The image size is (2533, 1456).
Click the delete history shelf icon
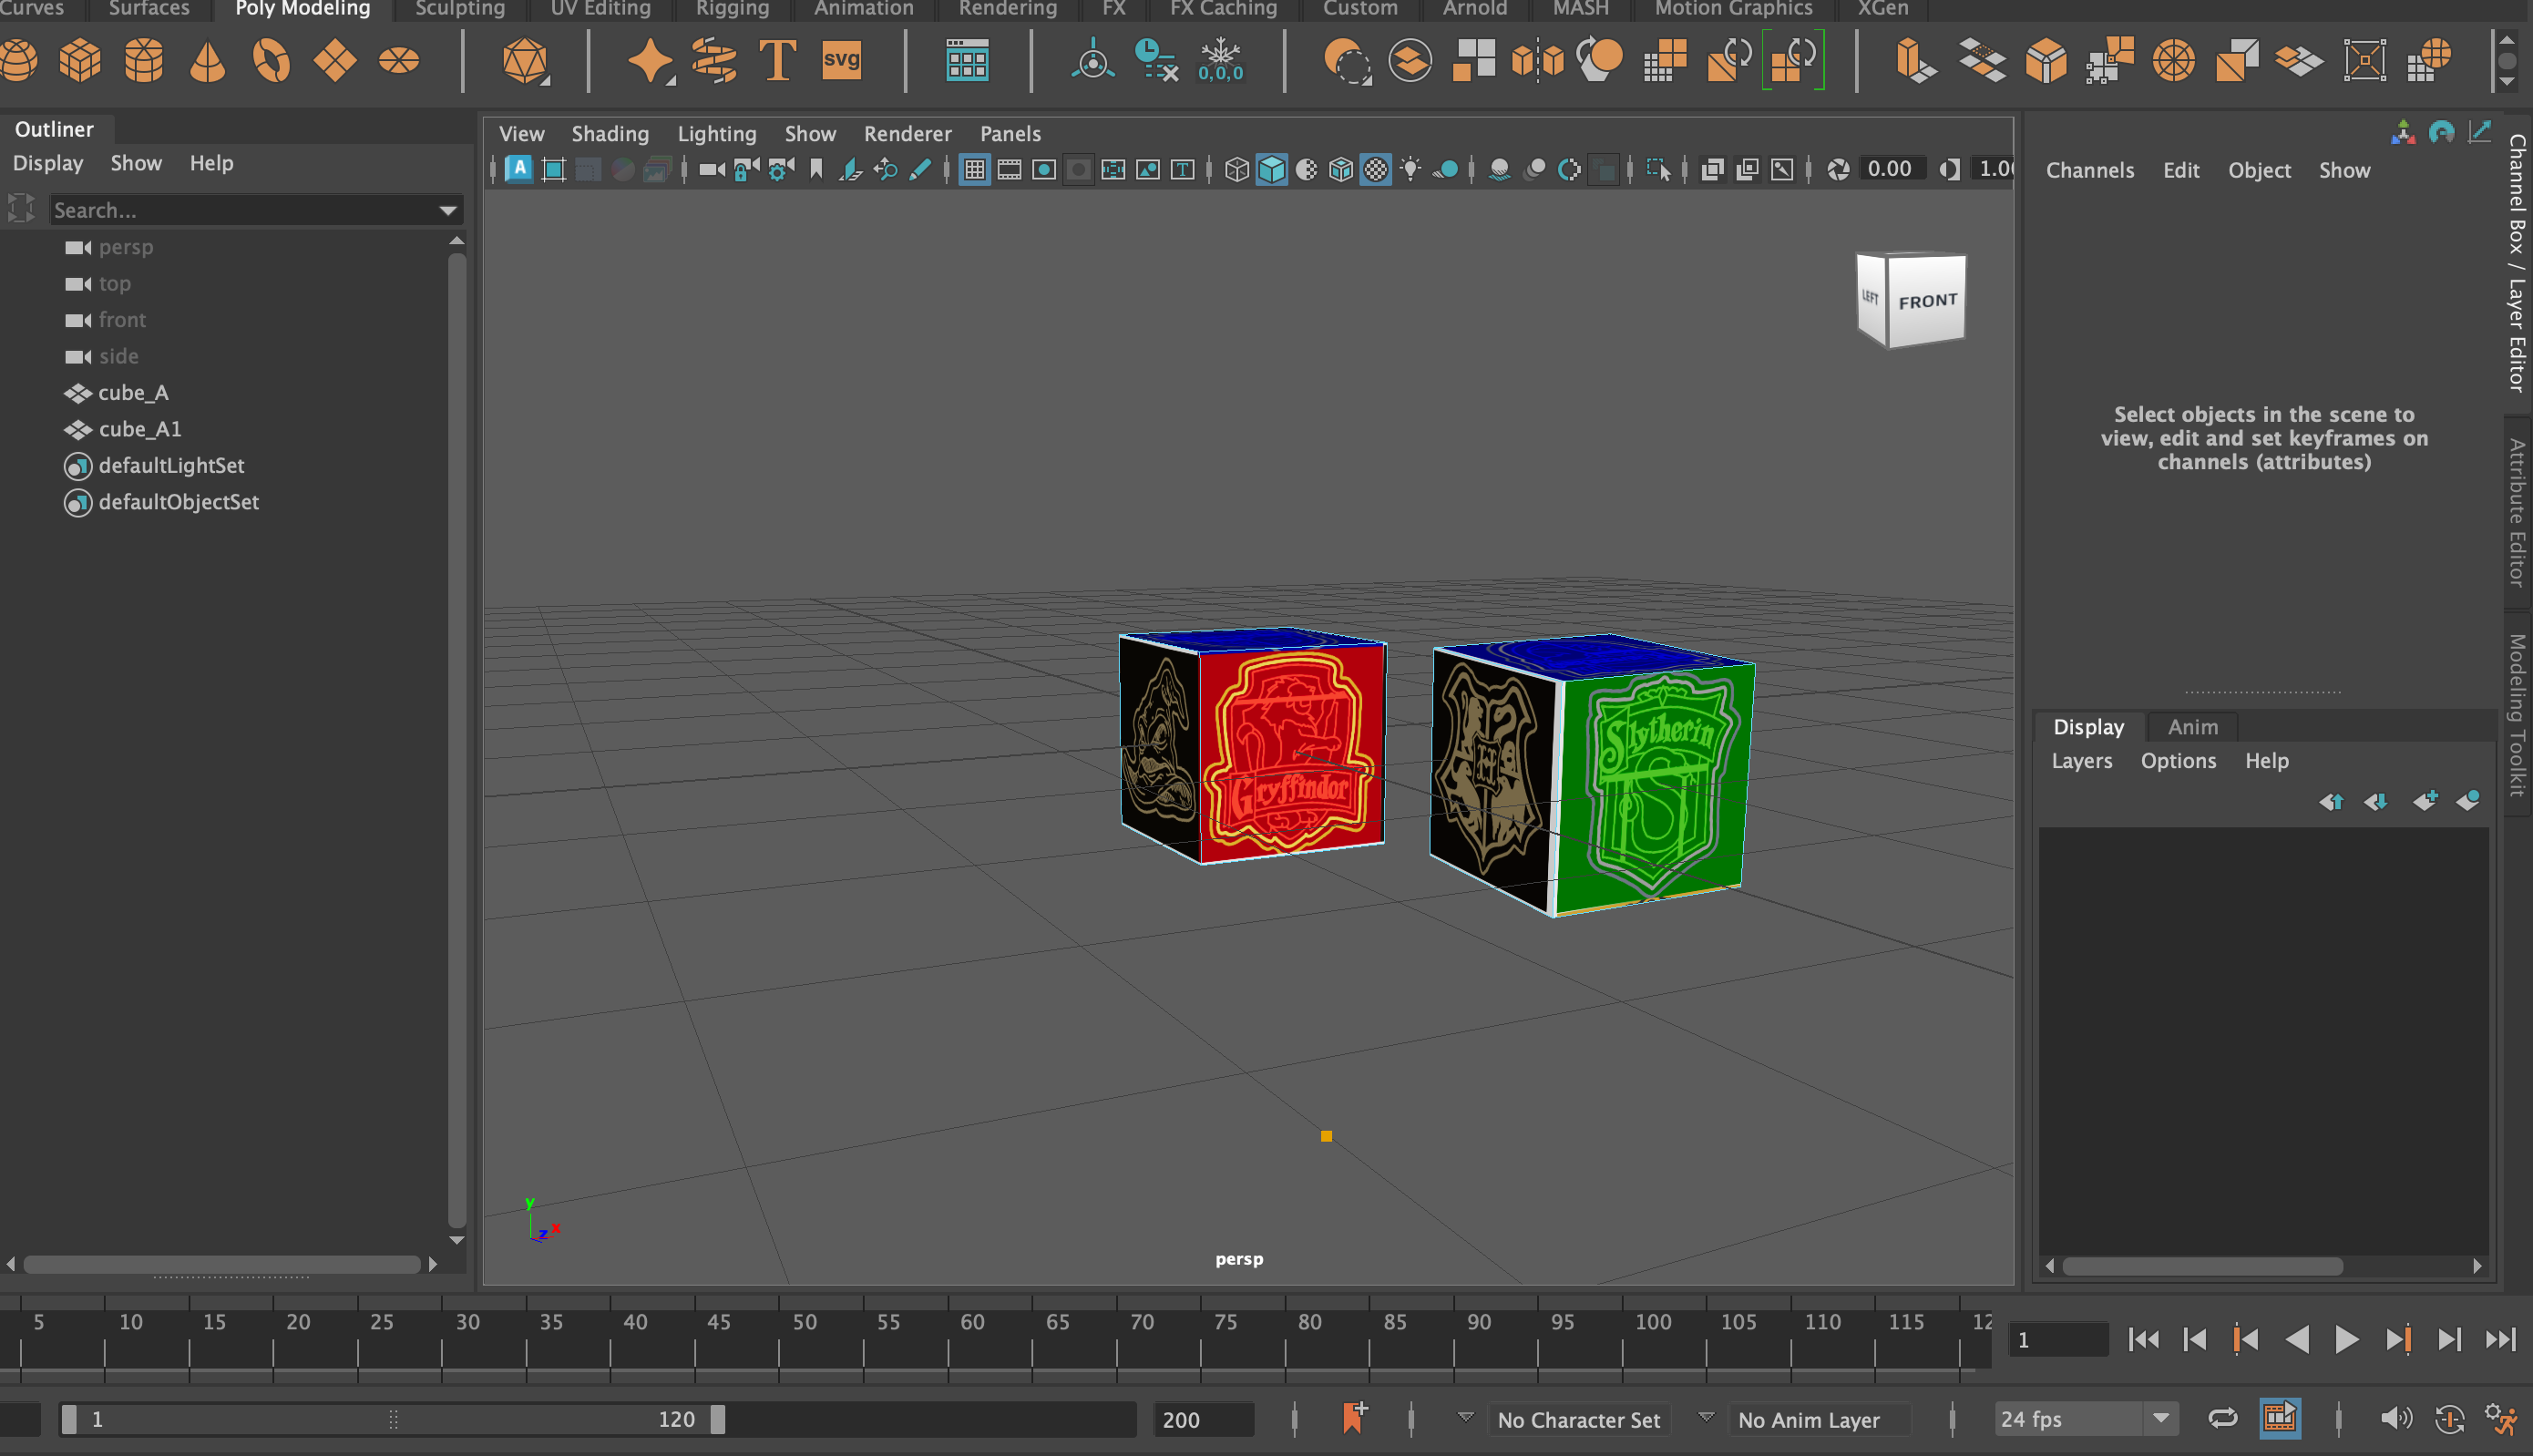(x=1156, y=61)
